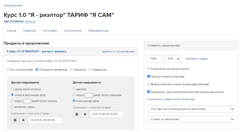250x132 pixels.
Task: Click the days-after-payment number field
Action: 27,101
